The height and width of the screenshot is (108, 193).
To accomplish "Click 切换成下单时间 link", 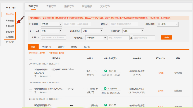I will click(x=58, y=53).
